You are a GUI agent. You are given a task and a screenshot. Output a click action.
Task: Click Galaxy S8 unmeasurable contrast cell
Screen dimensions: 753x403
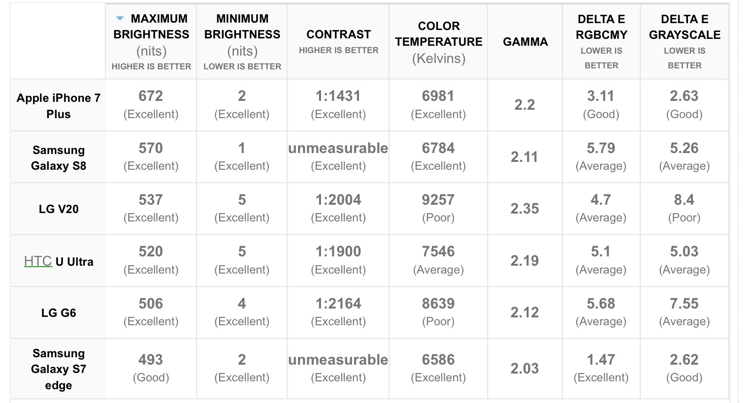coord(338,157)
